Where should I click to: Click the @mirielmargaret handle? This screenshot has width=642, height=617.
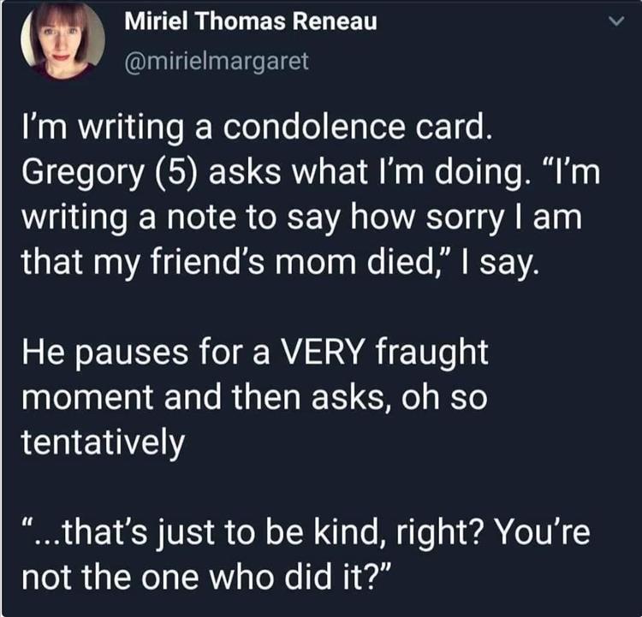[x=217, y=62]
